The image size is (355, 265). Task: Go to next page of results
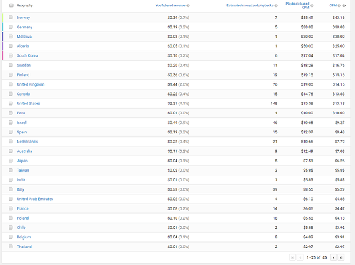pyautogui.click(x=333, y=257)
